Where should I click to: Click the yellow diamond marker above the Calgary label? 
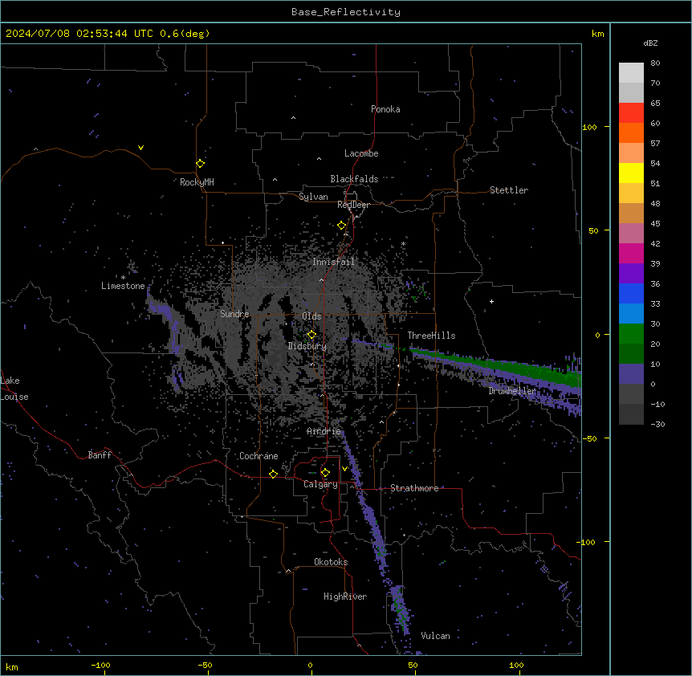[x=325, y=473]
